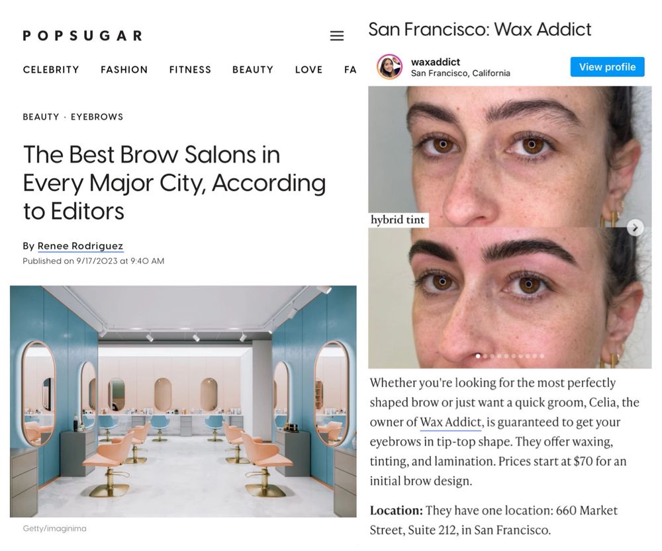Open the Fitness nav item

click(x=190, y=69)
